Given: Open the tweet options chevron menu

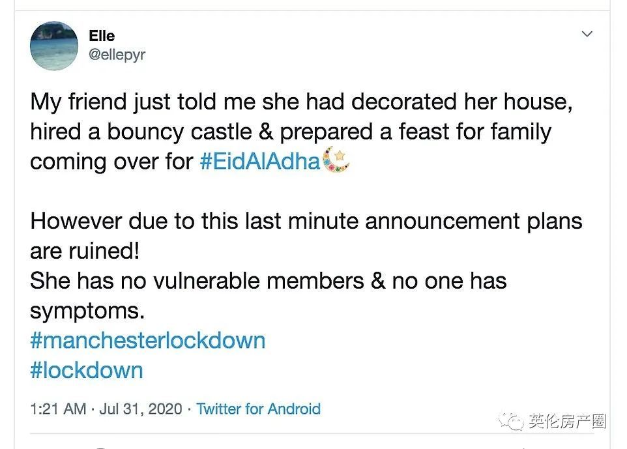Looking at the screenshot, I should pyautogui.click(x=587, y=34).
